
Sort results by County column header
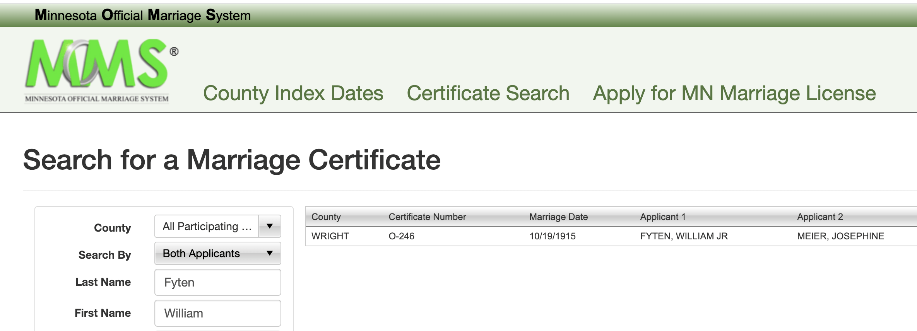[x=326, y=217]
